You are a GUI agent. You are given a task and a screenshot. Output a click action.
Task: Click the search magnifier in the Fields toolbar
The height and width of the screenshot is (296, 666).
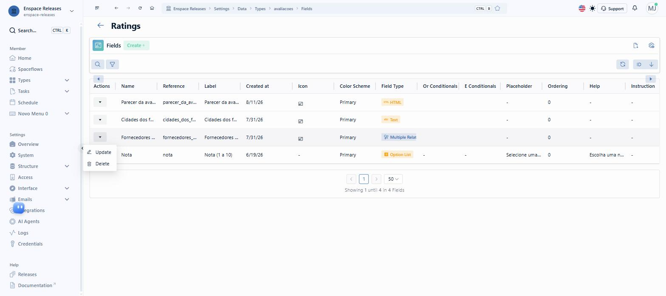pos(98,64)
